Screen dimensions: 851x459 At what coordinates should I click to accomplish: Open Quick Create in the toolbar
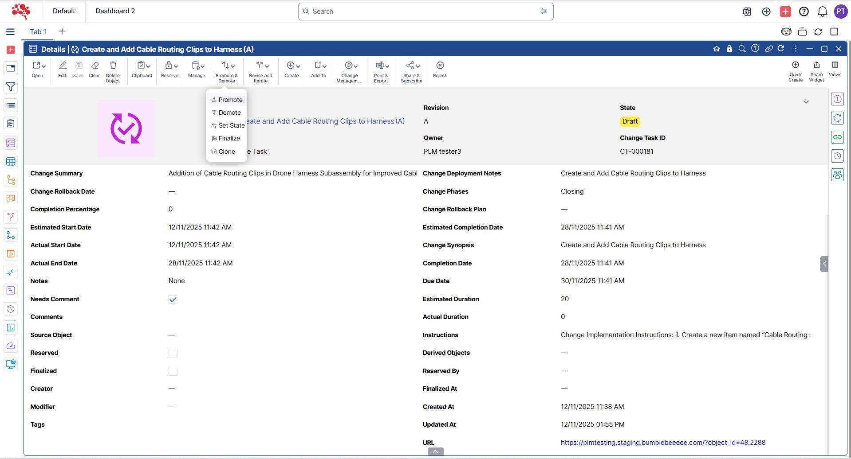pos(795,65)
